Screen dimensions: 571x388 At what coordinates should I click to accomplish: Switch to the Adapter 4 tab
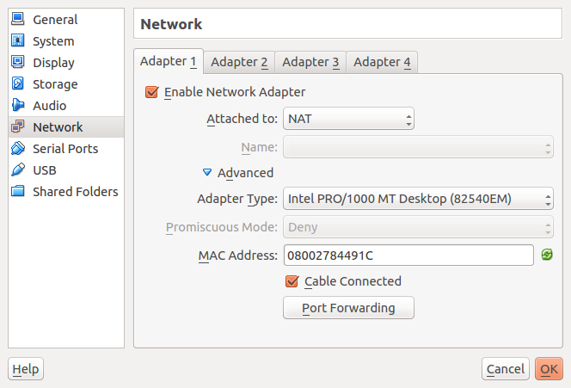[382, 62]
